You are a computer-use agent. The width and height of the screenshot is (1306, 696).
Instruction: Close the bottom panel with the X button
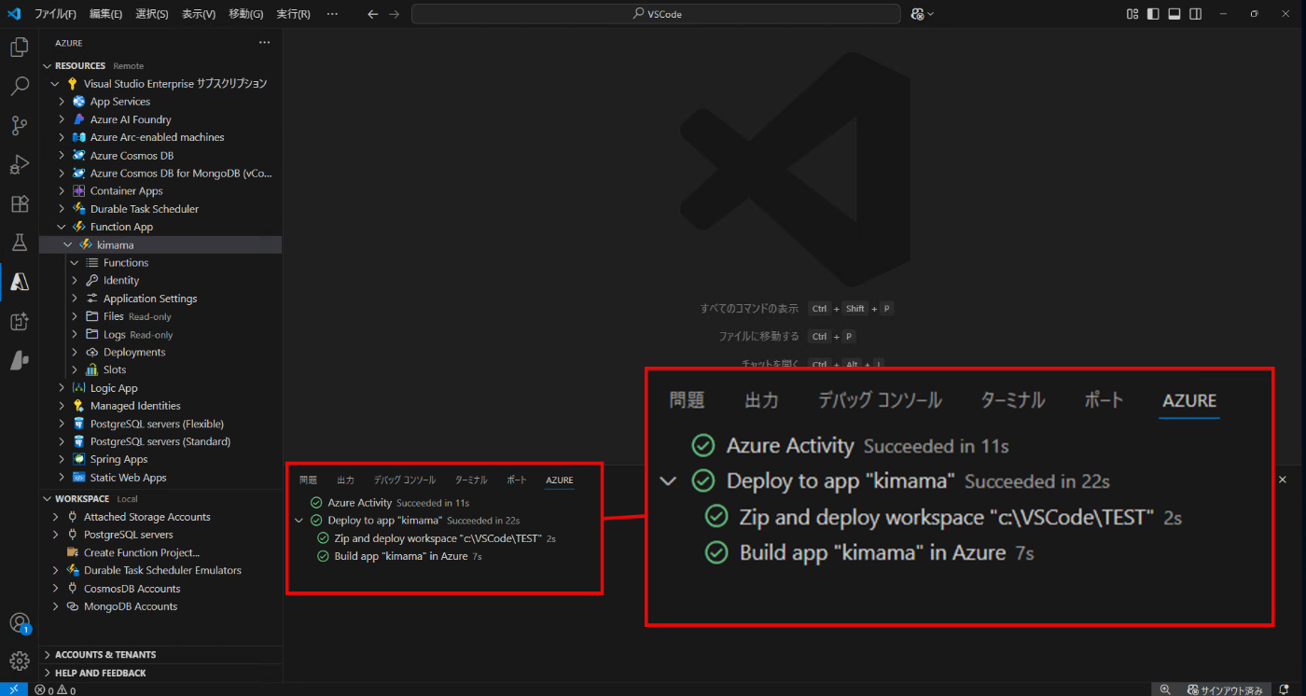click(1282, 479)
